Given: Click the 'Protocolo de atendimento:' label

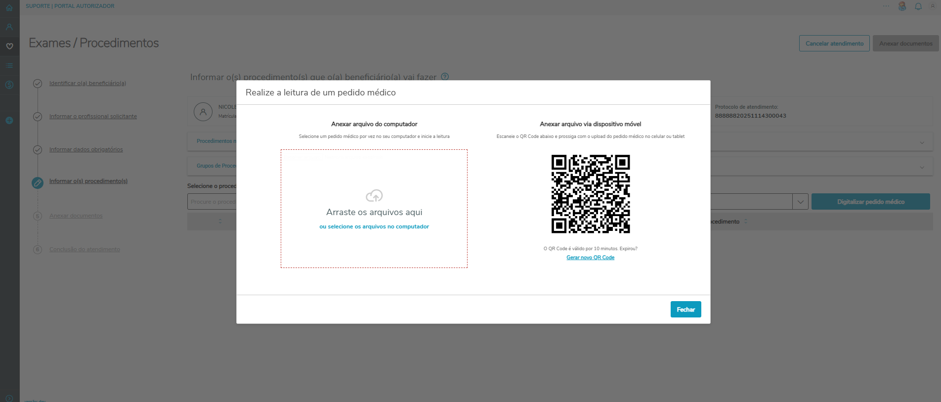Looking at the screenshot, I should tap(746, 107).
